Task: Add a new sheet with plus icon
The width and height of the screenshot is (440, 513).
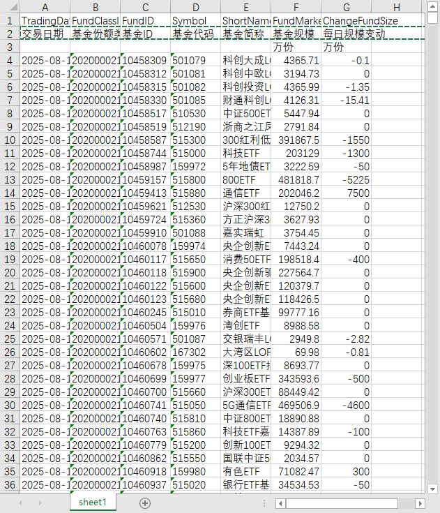Action: click(145, 503)
